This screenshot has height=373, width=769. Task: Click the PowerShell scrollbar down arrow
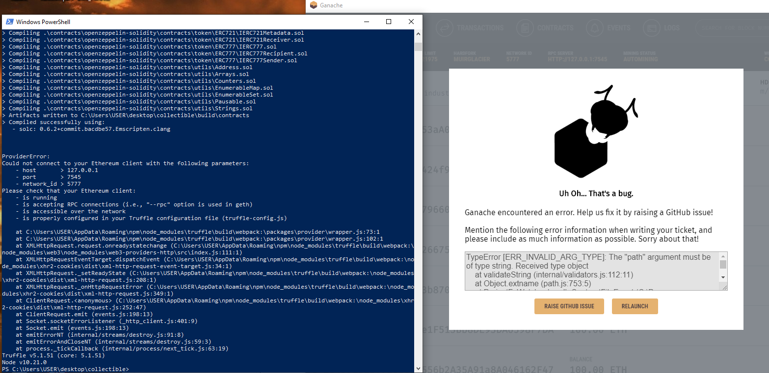(x=418, y=368)
